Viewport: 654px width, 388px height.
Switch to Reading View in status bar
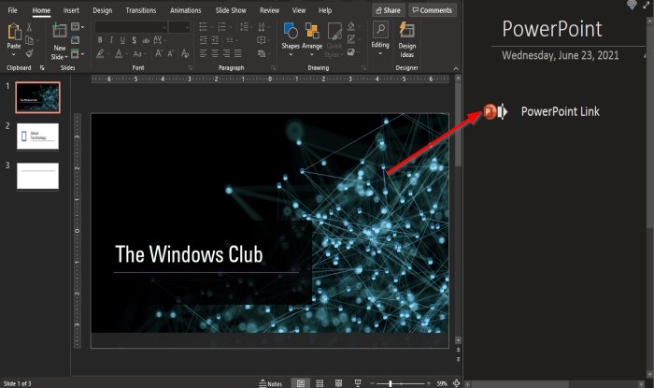(339, 383)
